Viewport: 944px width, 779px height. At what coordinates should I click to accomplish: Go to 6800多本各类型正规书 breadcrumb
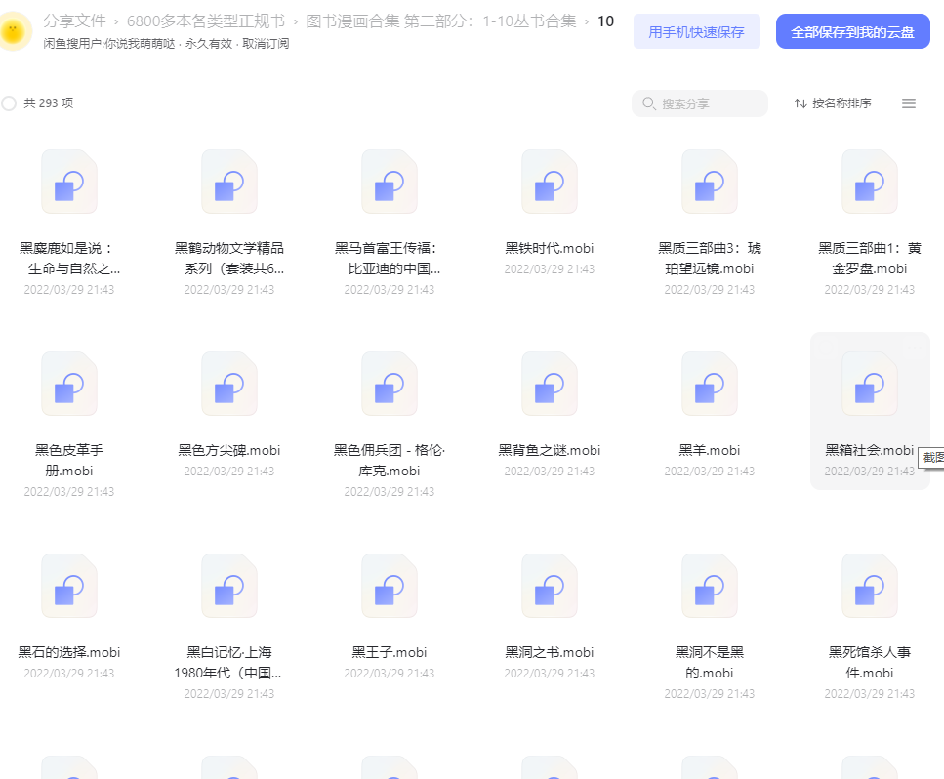[206, 21]
